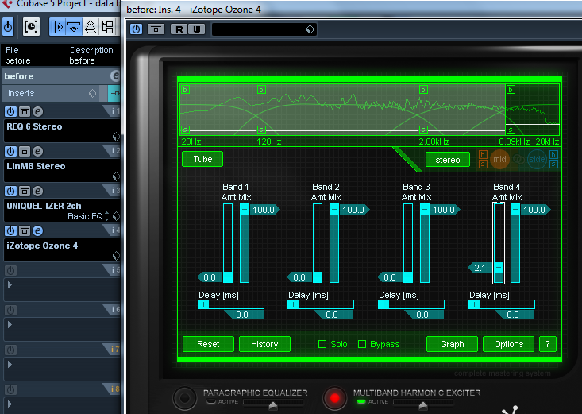
Task: Open the preset name field in plugin header
Action: pos(257,29)
